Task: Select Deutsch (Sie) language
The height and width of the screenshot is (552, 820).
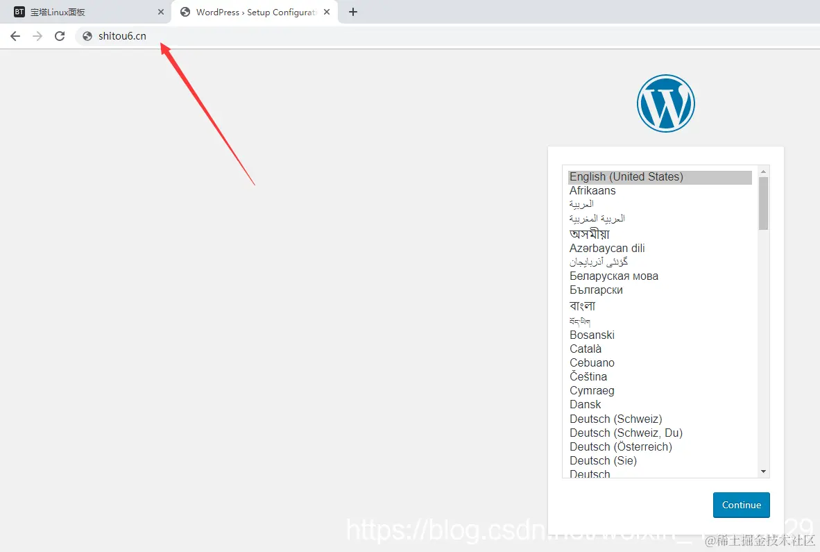Action: click(x=660, y=461)
